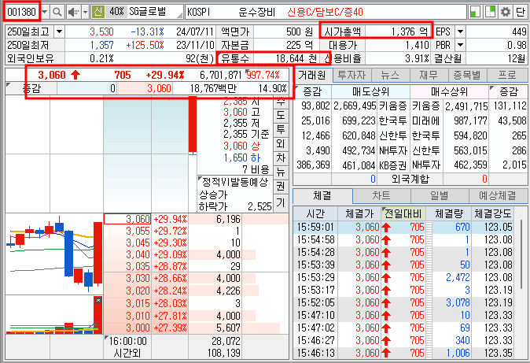Click the 외국계합 row label

tap(410, 179)
